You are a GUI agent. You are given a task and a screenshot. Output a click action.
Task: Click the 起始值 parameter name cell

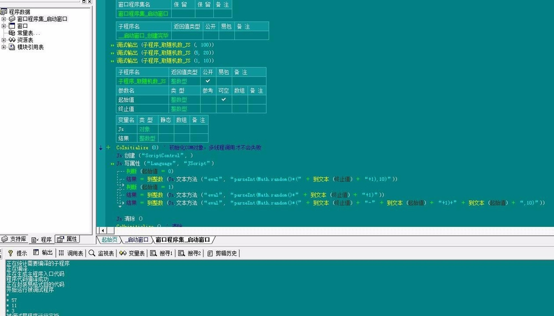142,100
